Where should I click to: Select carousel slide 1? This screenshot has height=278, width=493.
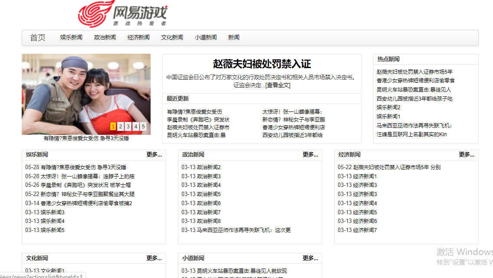click(x=113, y=126)
